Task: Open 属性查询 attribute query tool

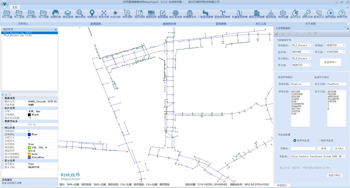Action: pos(80,14)
